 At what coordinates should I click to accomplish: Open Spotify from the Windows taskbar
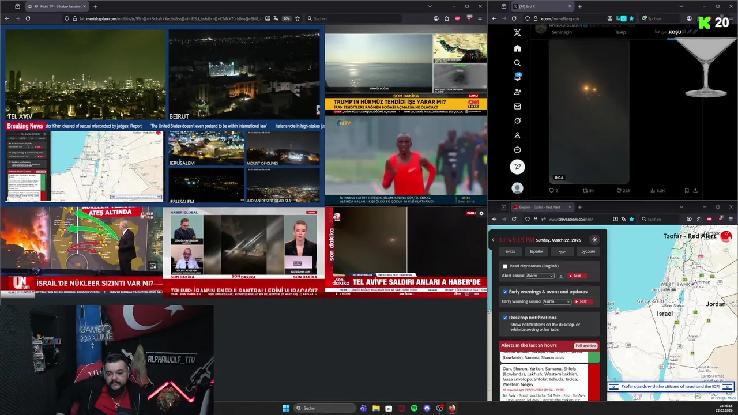(x=414, y=408)
